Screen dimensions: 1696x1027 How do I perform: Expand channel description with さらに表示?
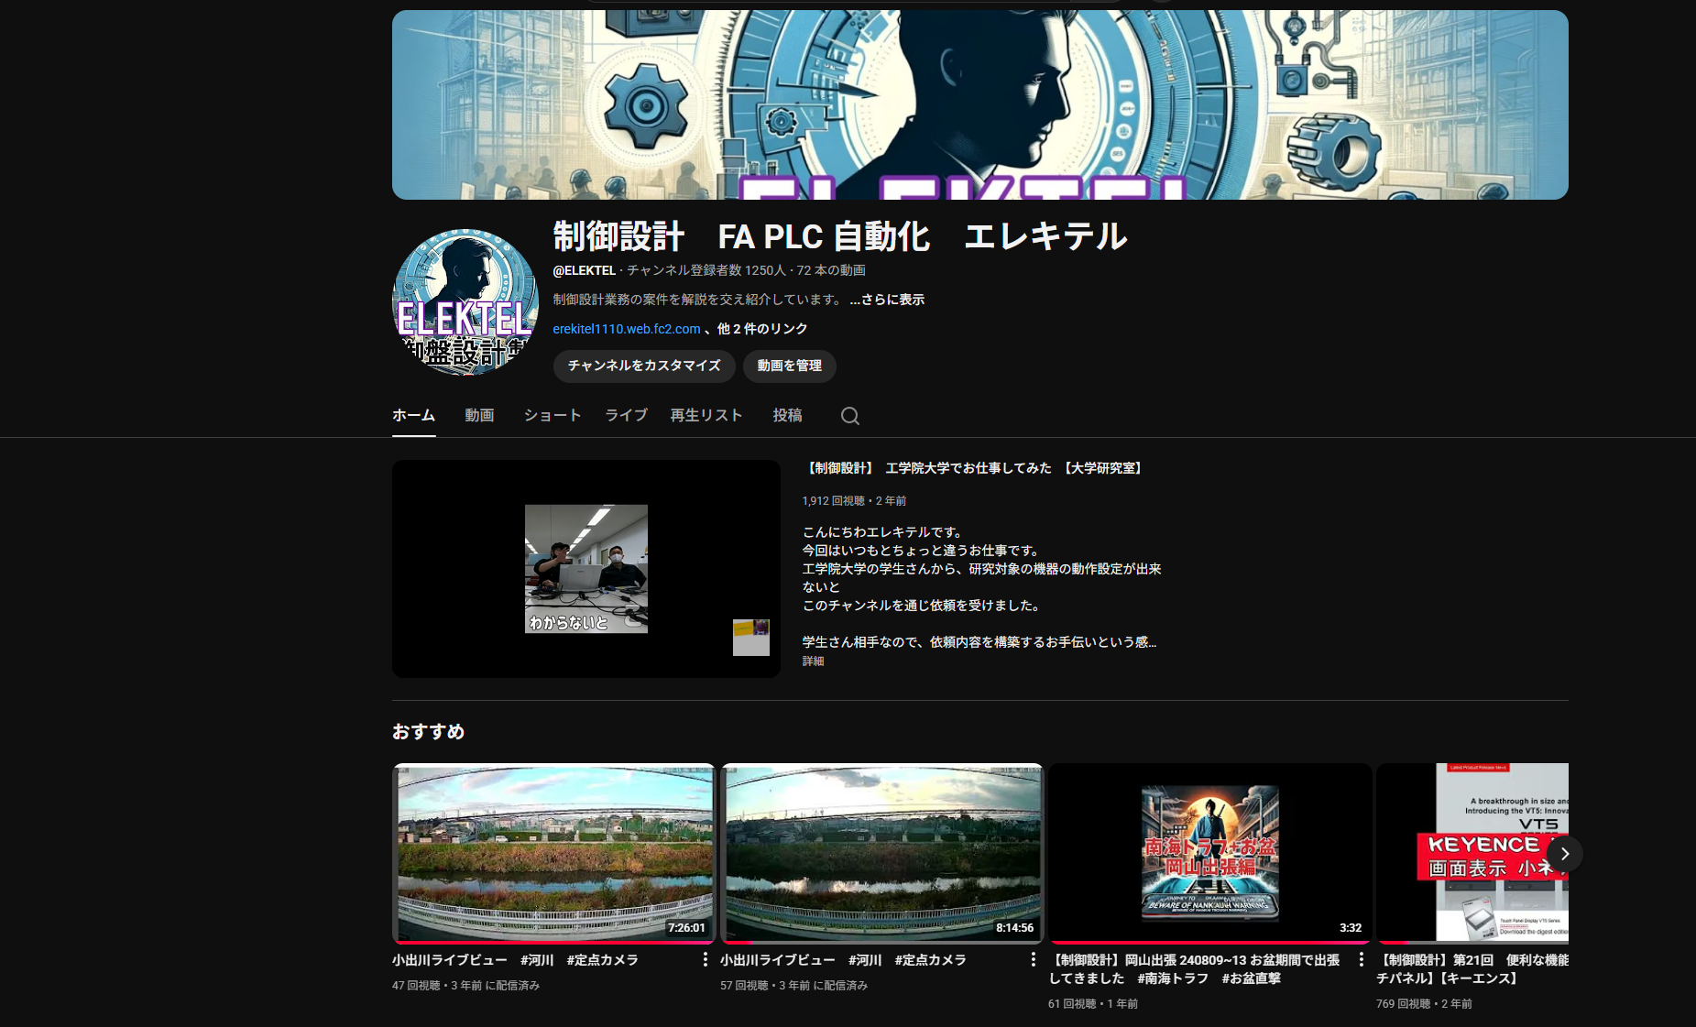886,300
